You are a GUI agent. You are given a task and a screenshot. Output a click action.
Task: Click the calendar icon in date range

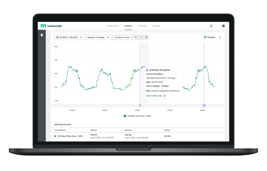click(x=57, y=37)
